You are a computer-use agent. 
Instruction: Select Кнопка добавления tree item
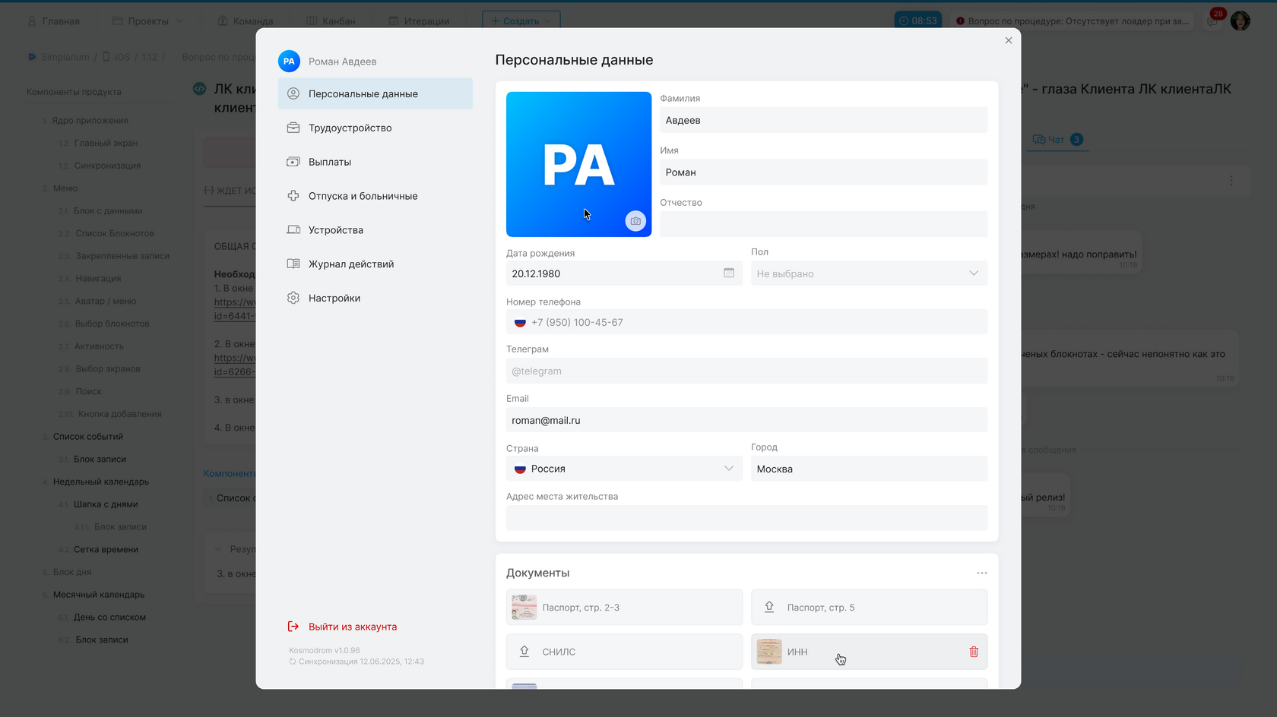120,414
